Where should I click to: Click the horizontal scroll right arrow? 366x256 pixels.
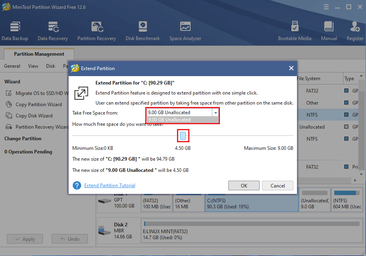tap(355, 180)
